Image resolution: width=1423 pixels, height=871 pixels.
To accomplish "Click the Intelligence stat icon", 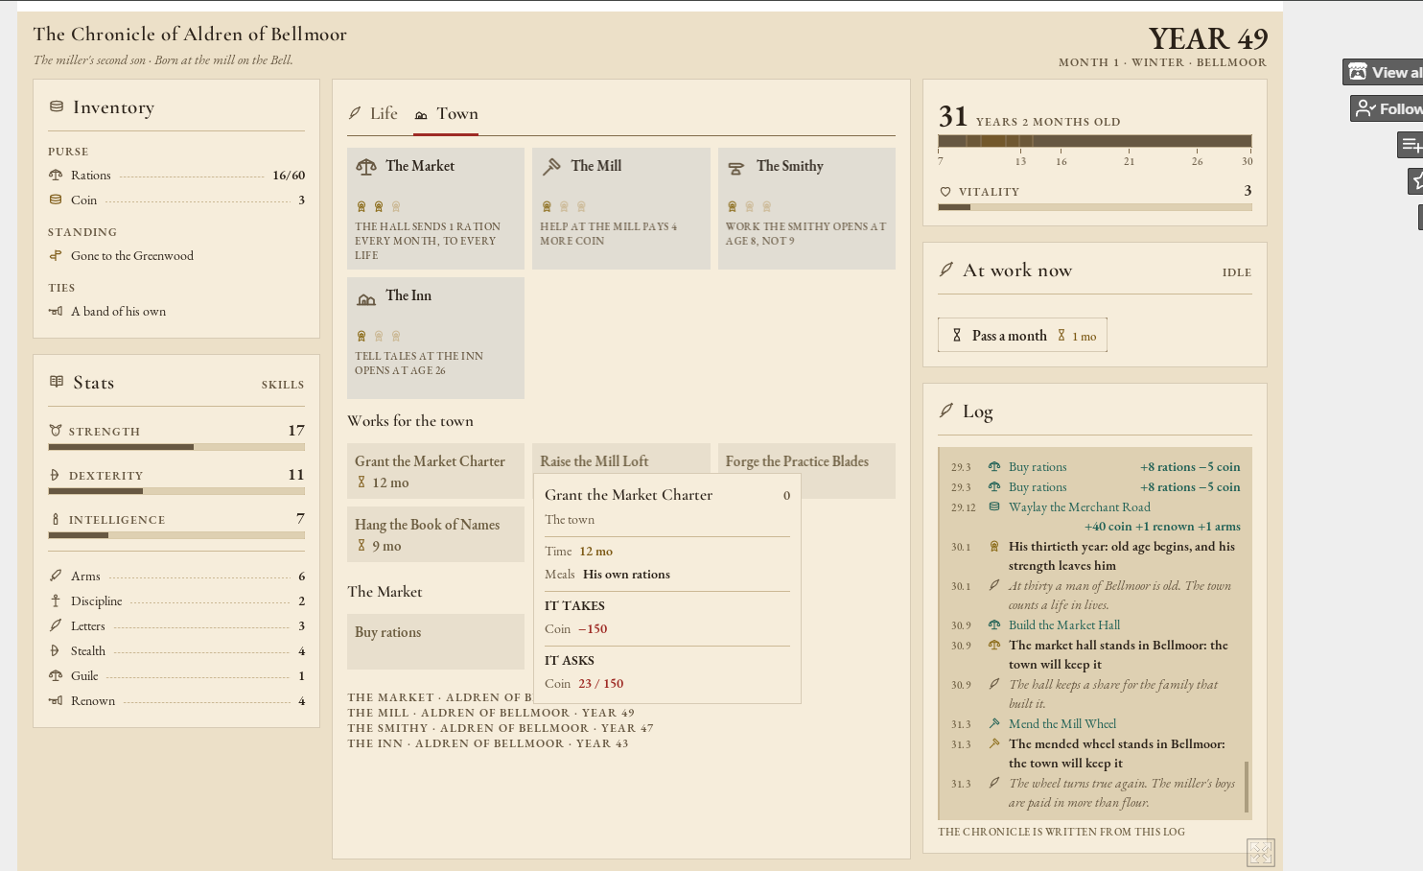I will pyautogui.click(x=56, y=519).
